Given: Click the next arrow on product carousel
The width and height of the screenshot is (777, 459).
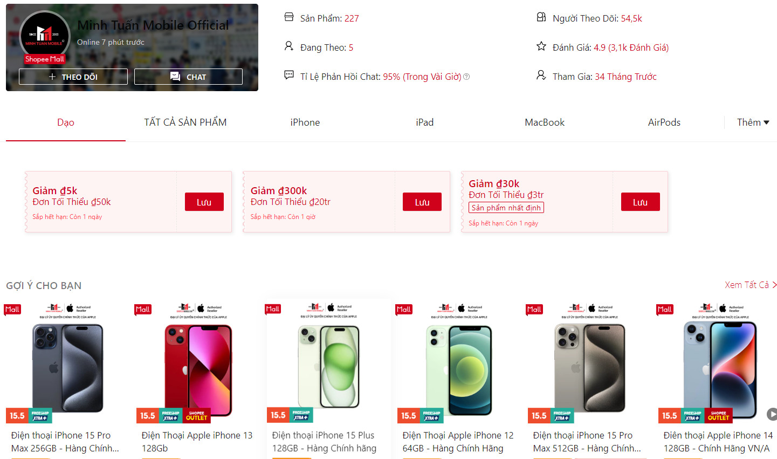Looking at the screenshot, I should pyautogui.click(x=772, y=414).
